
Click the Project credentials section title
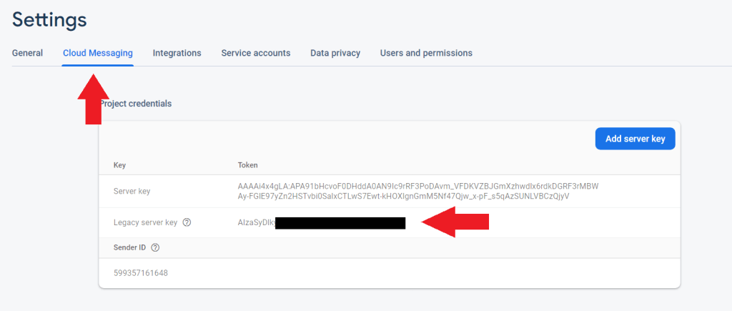[x=137, y=104]
